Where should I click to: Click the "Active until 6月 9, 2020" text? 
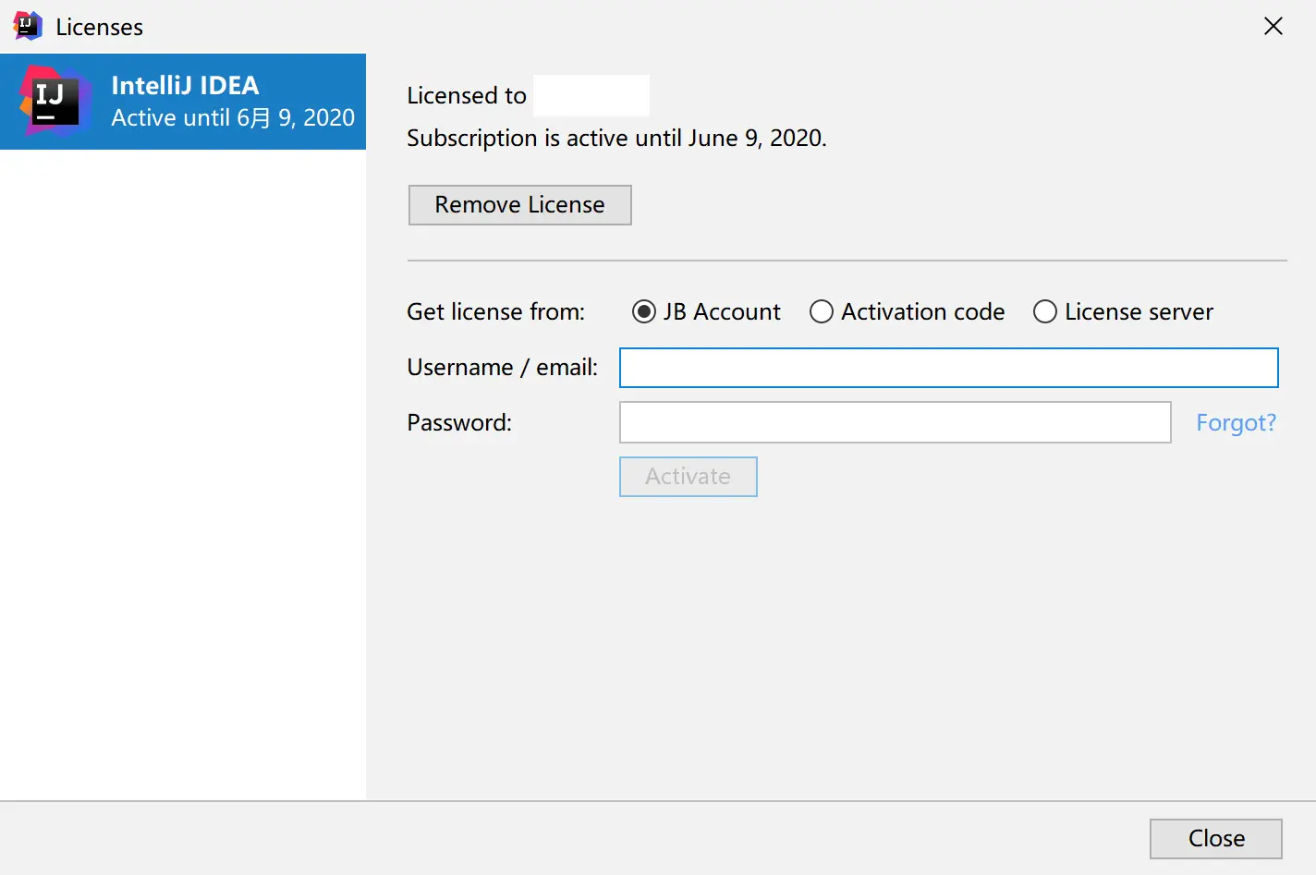(233, 117)
